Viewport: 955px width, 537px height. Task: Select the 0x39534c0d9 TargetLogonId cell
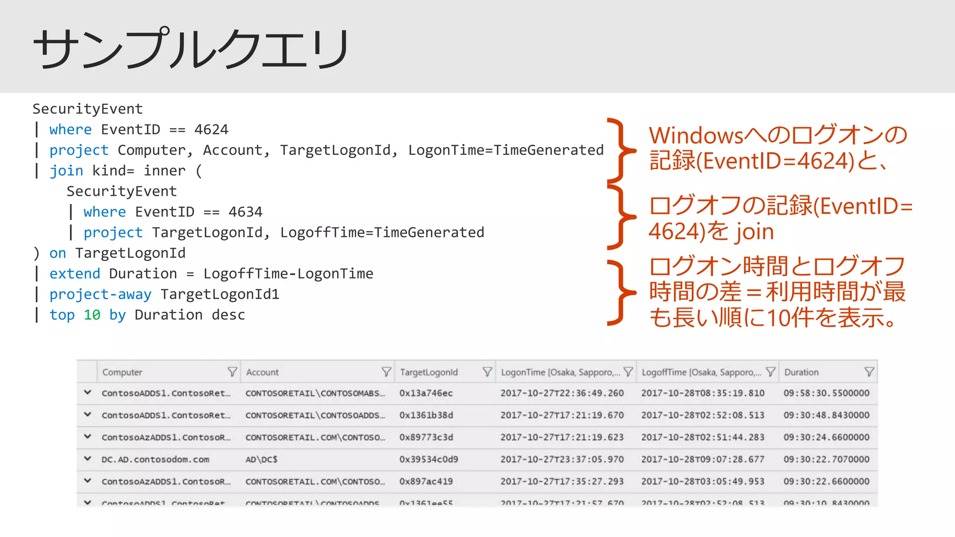pyautogui.click(x=429, y=460)
